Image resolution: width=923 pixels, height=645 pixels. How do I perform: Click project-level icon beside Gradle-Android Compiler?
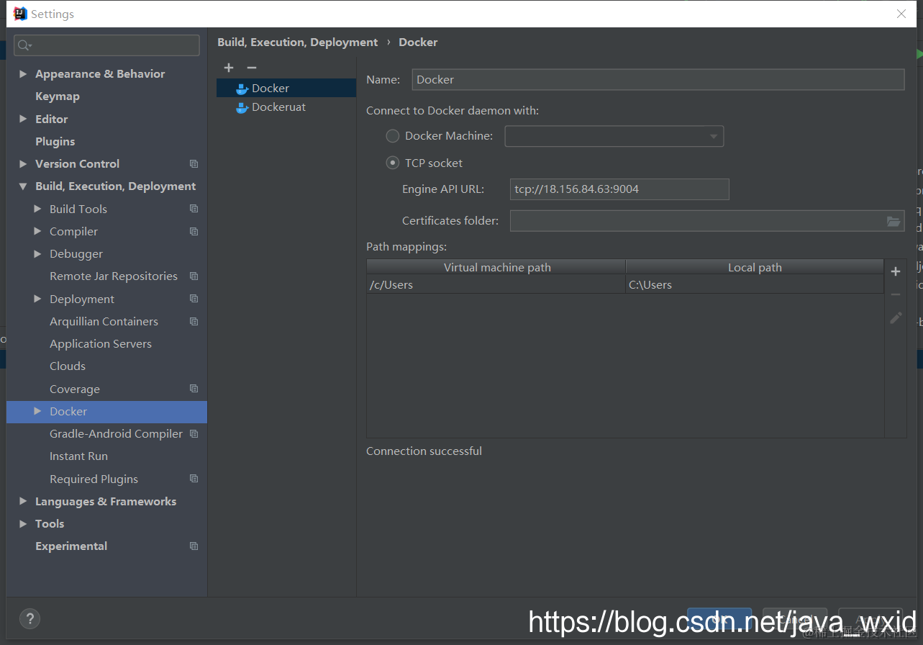pyautogui.click(x=194, y=434)
